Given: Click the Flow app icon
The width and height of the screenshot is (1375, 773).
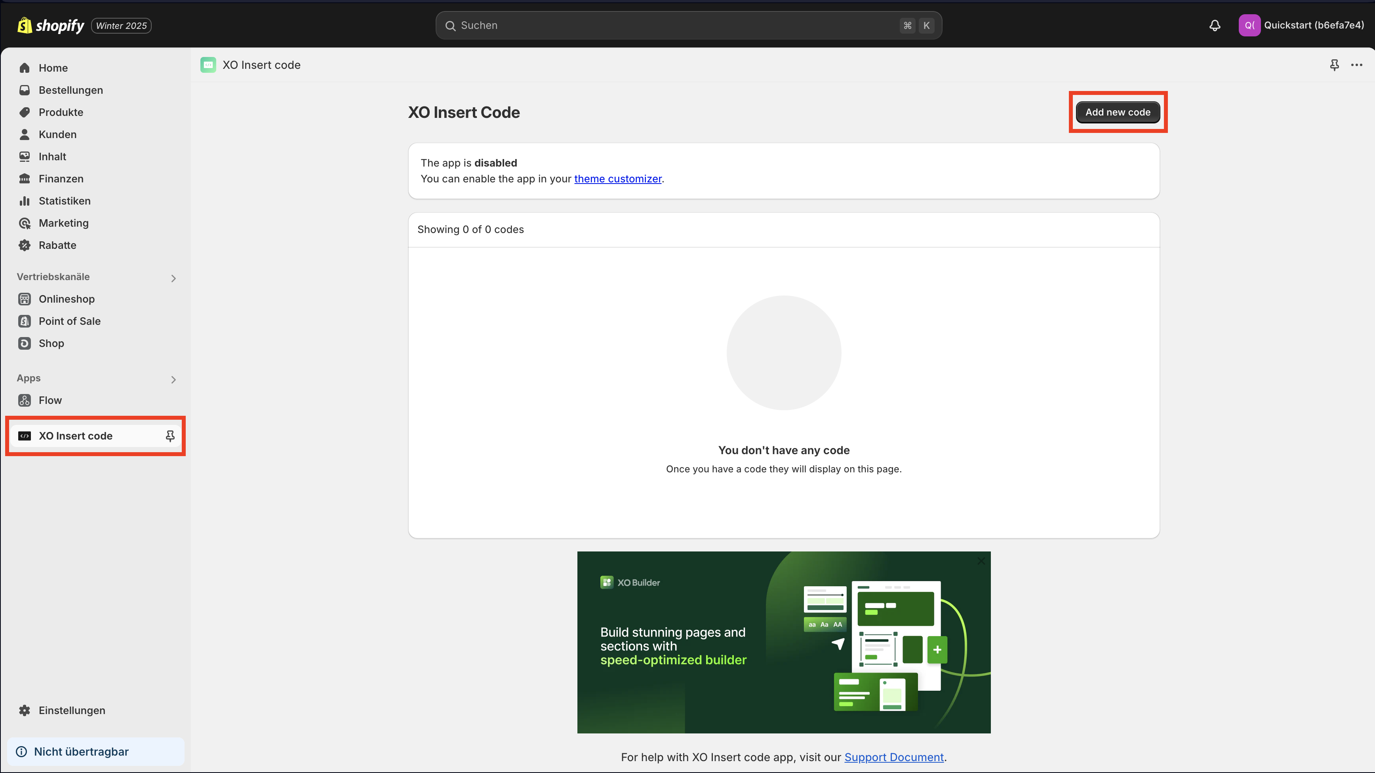Looking at the screenshot, I should (25, 400).
